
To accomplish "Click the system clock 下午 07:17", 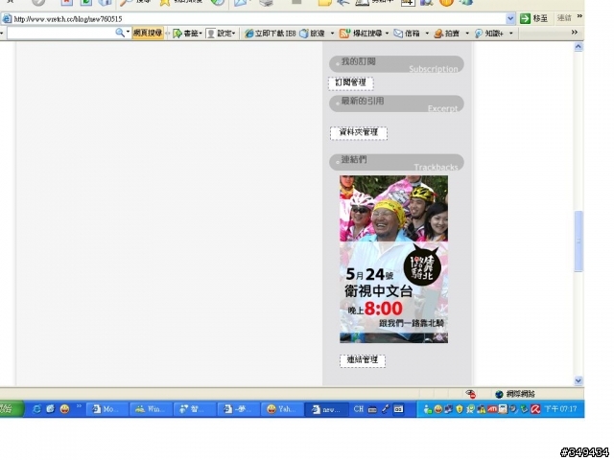I will point(560,409).
